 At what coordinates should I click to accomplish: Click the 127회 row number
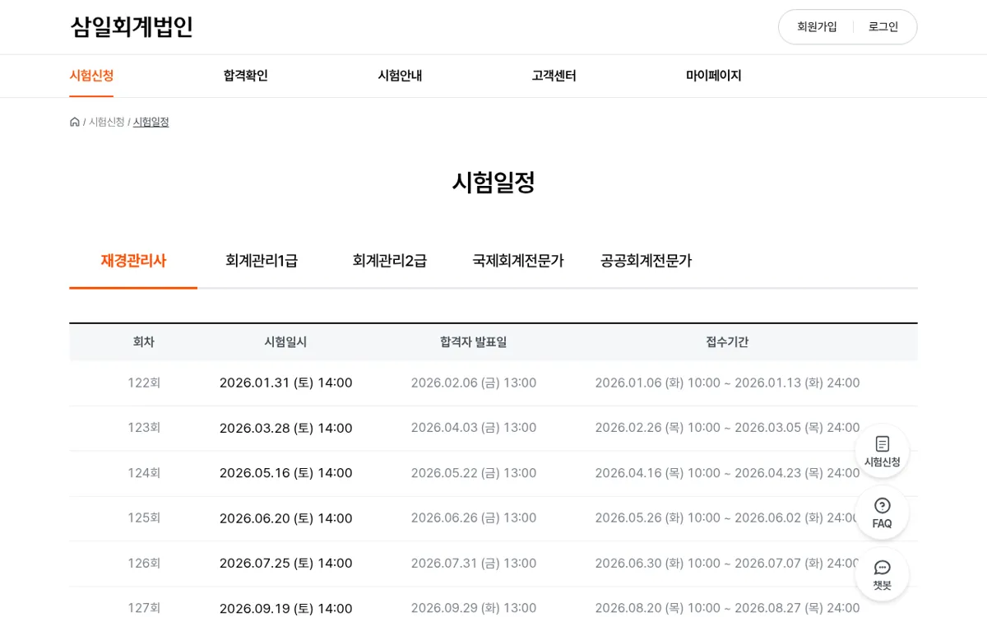[144, 608]
